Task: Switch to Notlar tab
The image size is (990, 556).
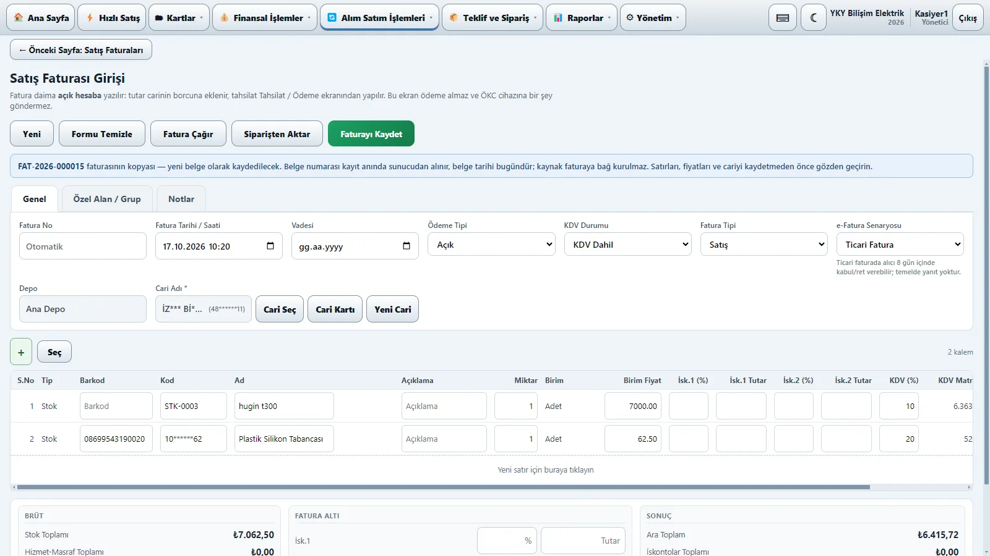Action: tap(181, 199)
